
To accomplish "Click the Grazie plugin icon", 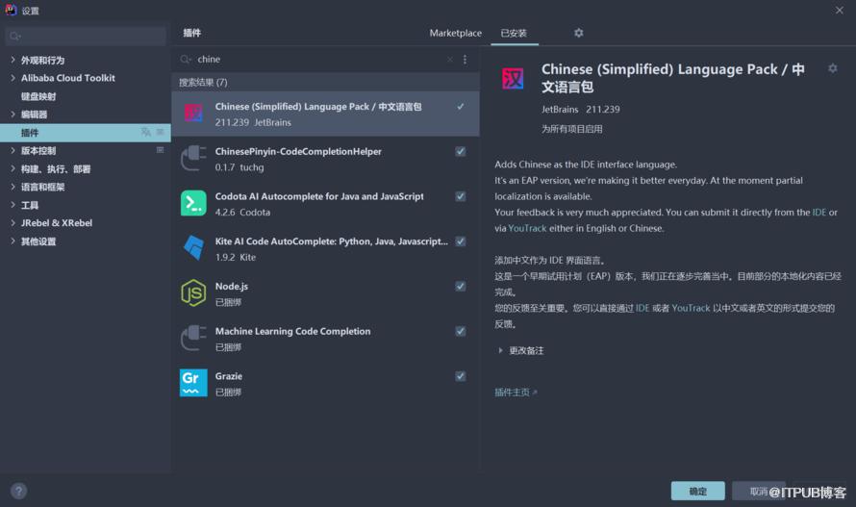I will click(x=193, y=383).
